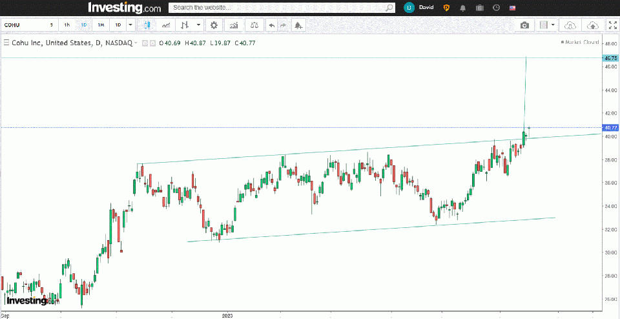Click the undo arrow in toolbar

tap(271, 25)
